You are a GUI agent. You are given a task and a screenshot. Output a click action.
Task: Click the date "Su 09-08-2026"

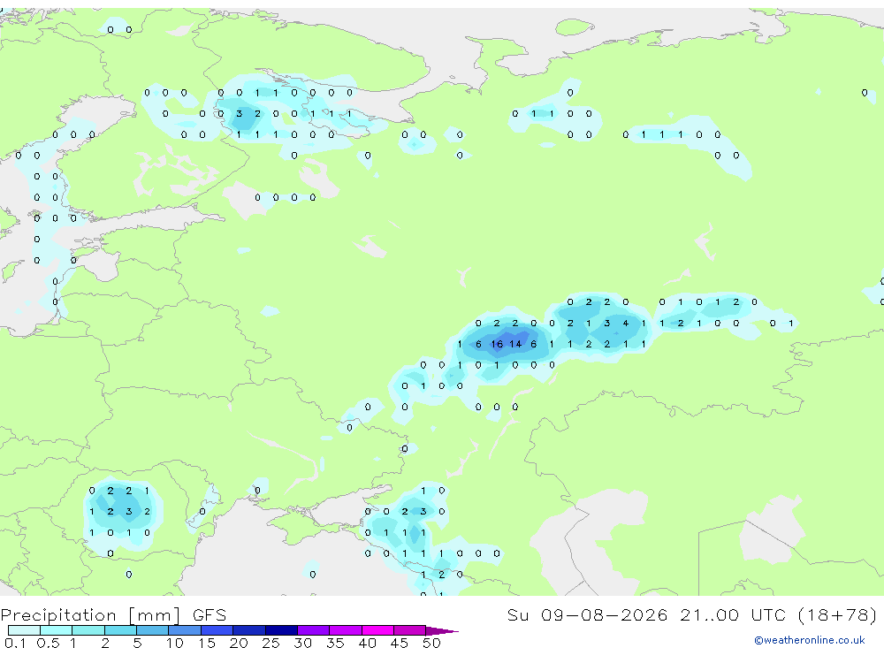587,614
